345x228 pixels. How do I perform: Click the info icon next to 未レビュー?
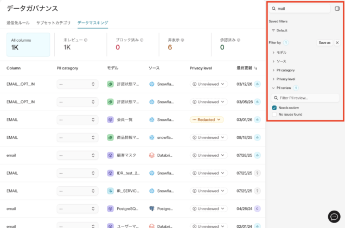(x=86, y=40)
